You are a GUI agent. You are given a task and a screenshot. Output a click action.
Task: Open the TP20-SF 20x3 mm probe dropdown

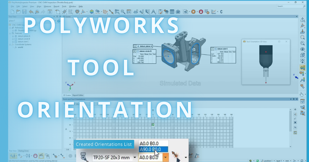click(135, 157)
